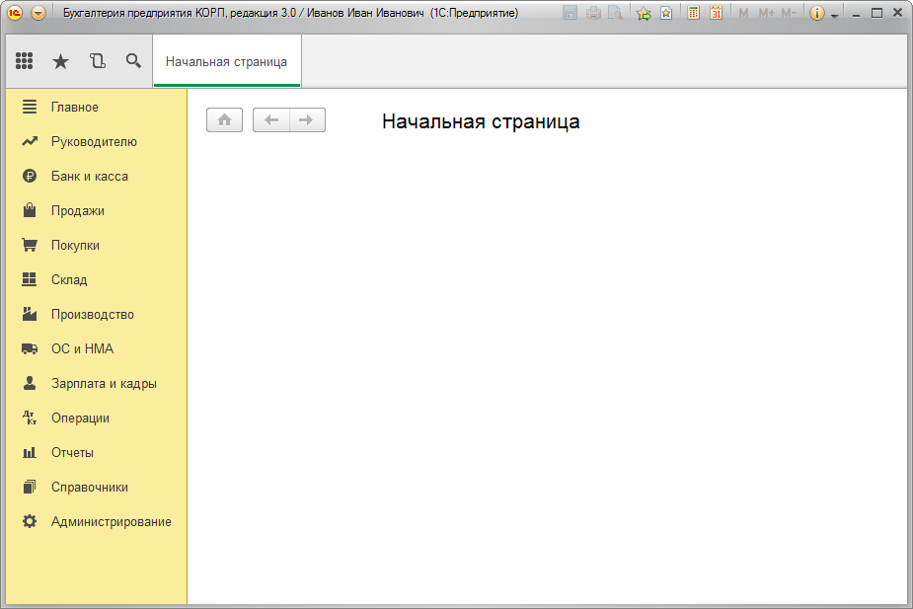
Task: Go to the Продажи section
Action: (x=77, y=211)
